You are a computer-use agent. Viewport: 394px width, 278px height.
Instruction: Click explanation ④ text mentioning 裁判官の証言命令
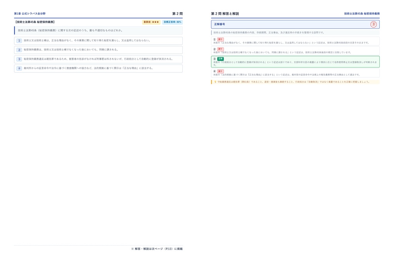click(287, 75)
